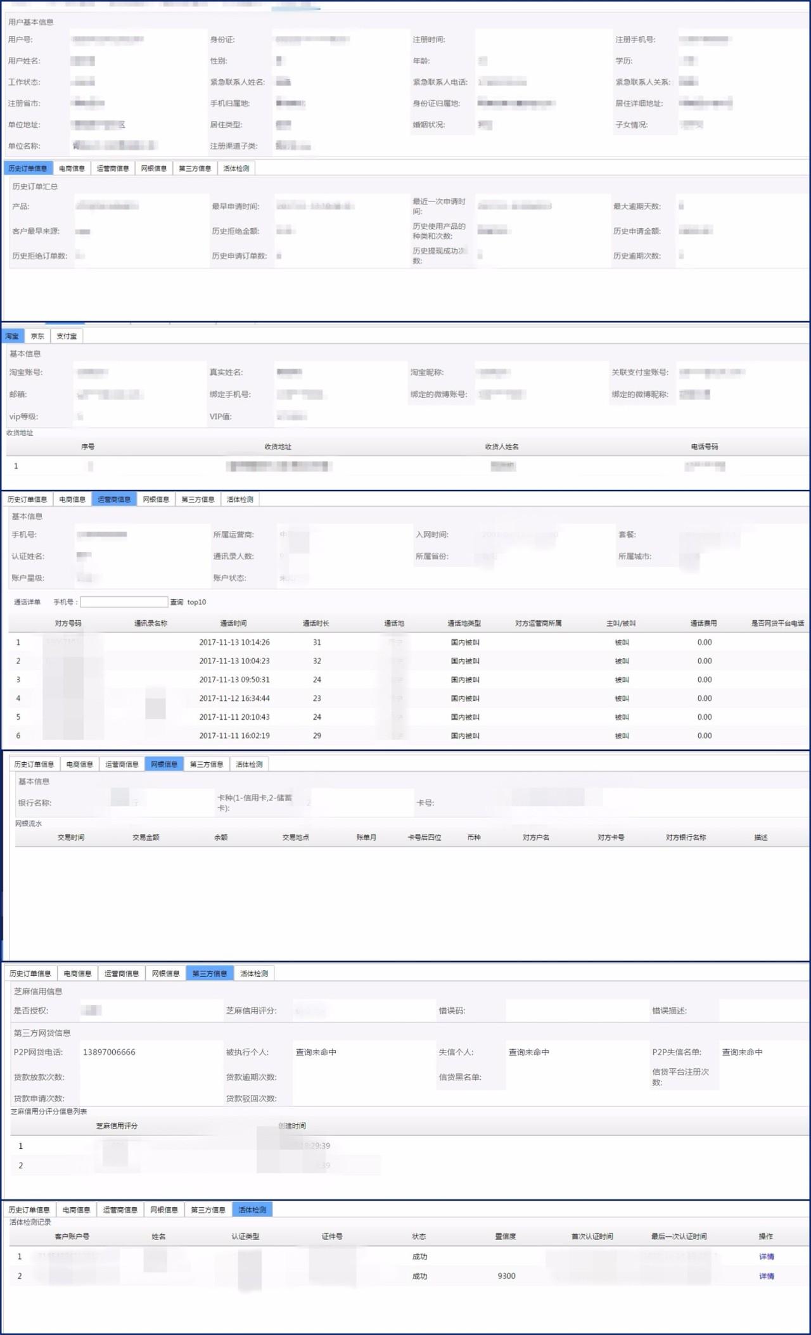The image size is (811, 1335).
Task: Open 电商信息 tab in 活体检测记录 panel
Action: coord(76,1210)
